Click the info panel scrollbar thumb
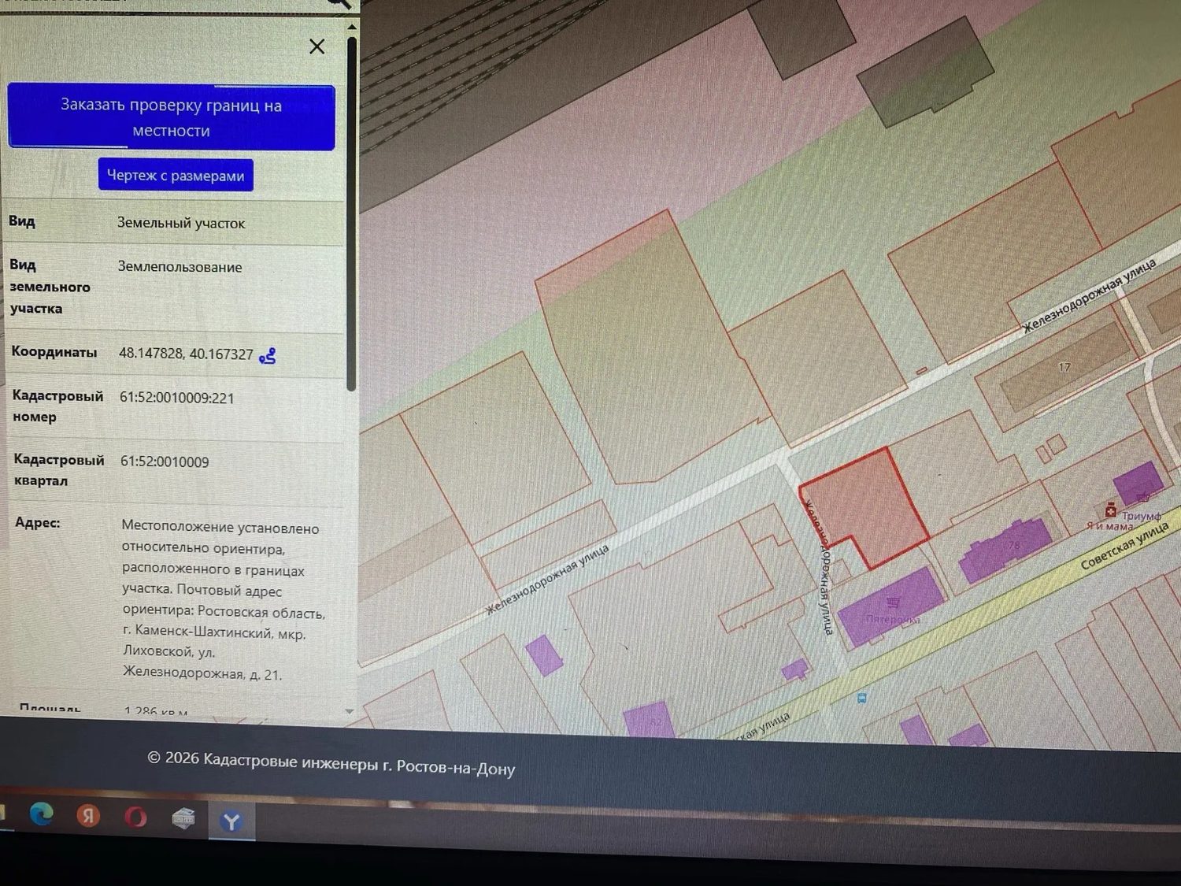The height and width of the screenshot is (886, 1181). pos(351,213)
